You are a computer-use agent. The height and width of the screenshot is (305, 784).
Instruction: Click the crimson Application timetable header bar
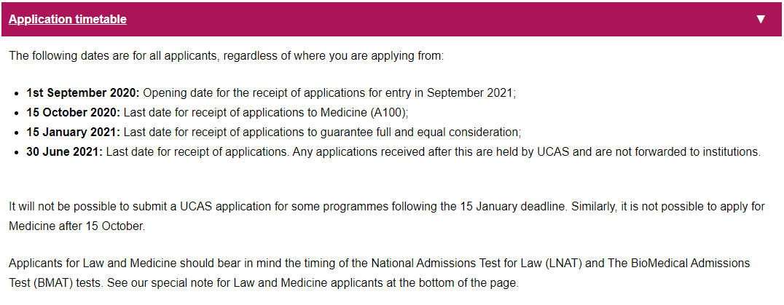click(391, 20)
